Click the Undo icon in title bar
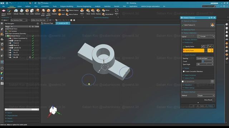This screenshot has height=128, width=229. [10, 3]
